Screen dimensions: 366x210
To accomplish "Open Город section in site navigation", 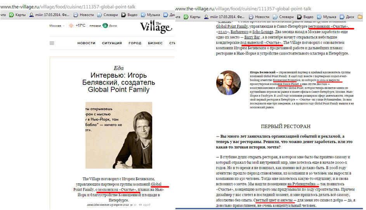I will coord(135,43).
